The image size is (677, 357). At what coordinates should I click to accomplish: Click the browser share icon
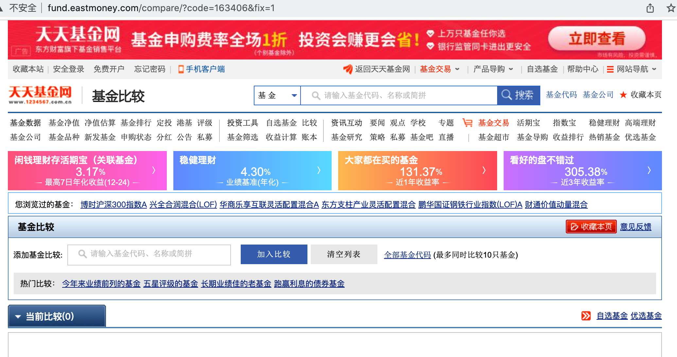[x=650, y=8]
